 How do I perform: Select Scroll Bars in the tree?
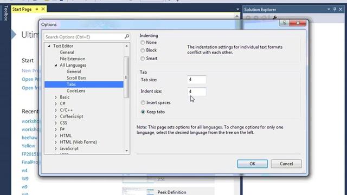[76, 78]
